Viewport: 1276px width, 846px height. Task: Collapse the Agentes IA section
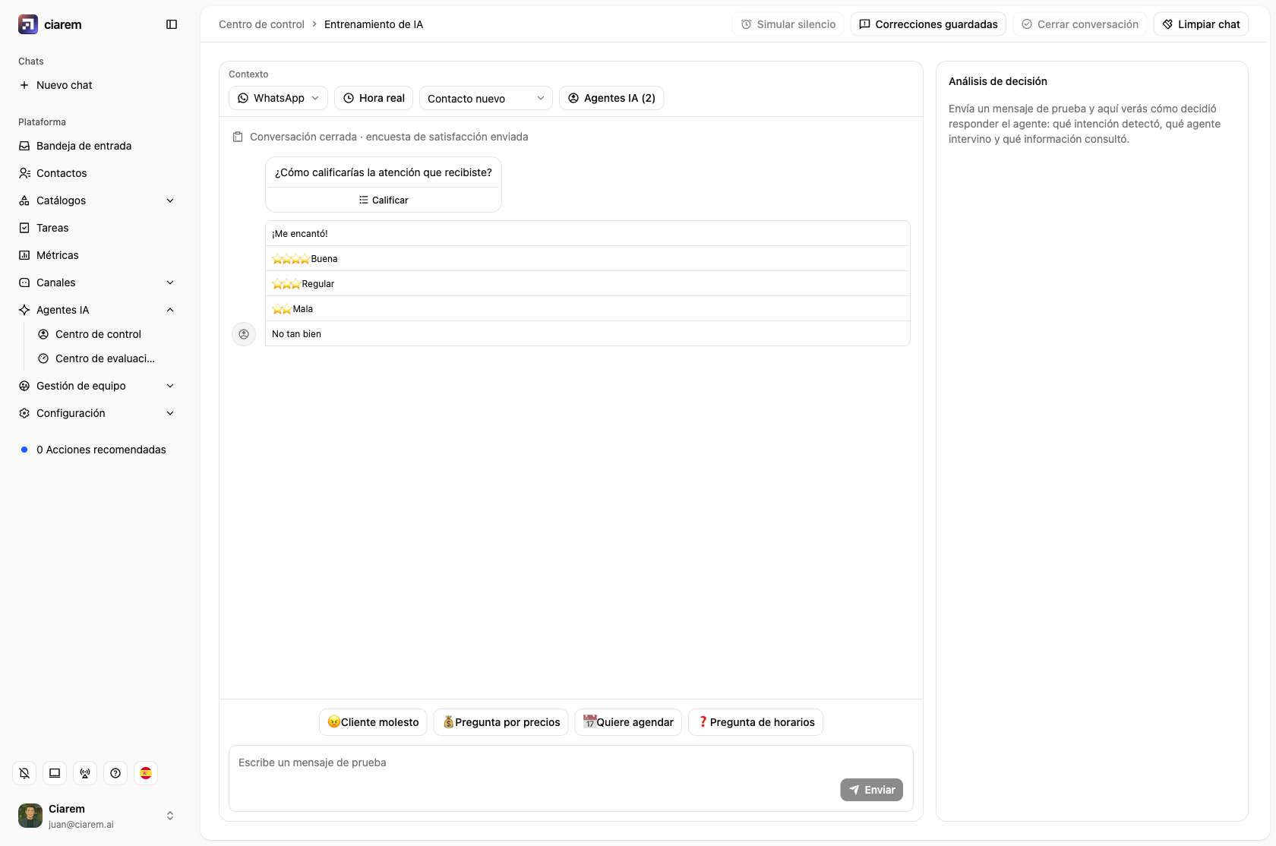click(97, 310)
